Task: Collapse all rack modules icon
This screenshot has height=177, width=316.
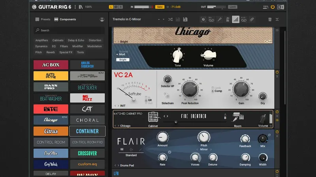Action: 277,19
